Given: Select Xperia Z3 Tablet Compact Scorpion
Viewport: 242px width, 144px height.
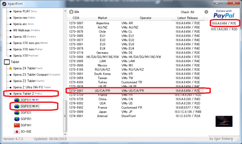Looking at the screenshot, I should [37, 75].
